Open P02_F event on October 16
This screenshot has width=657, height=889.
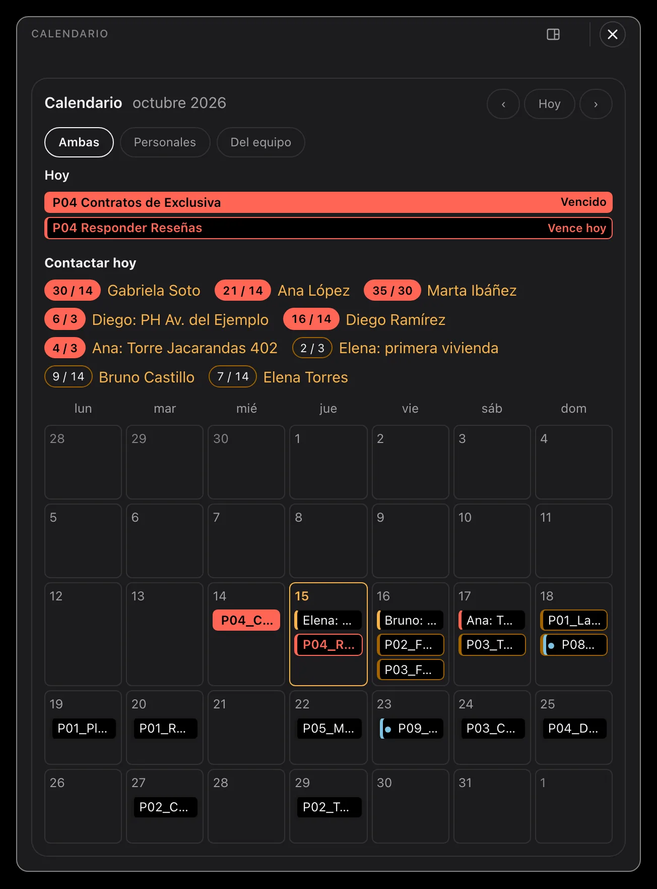pyautogui.click(x=410, y=645)
